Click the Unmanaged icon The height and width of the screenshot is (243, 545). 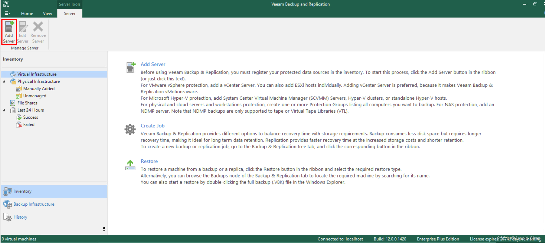click(19, 96)
